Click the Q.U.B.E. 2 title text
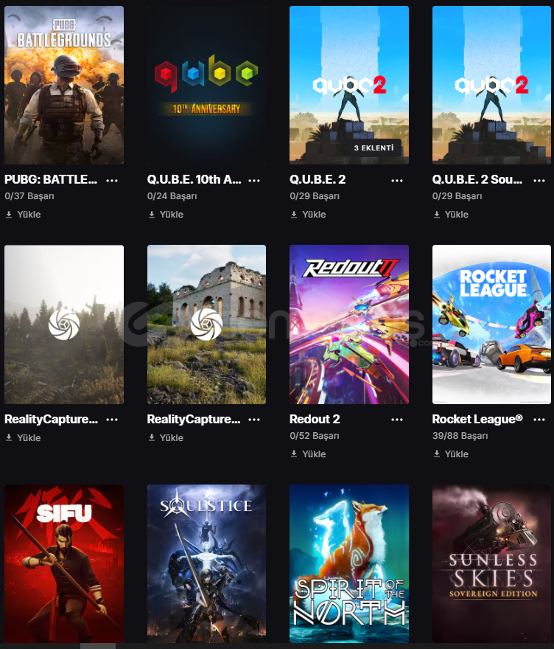The image size is (554, 649). (318, 180)
